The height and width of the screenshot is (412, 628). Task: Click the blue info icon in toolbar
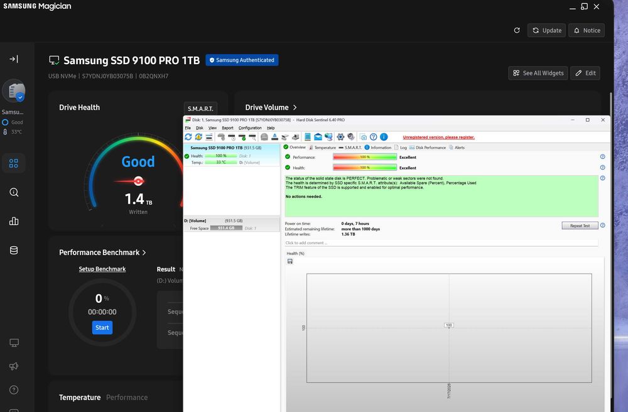(x=384, y=137)
